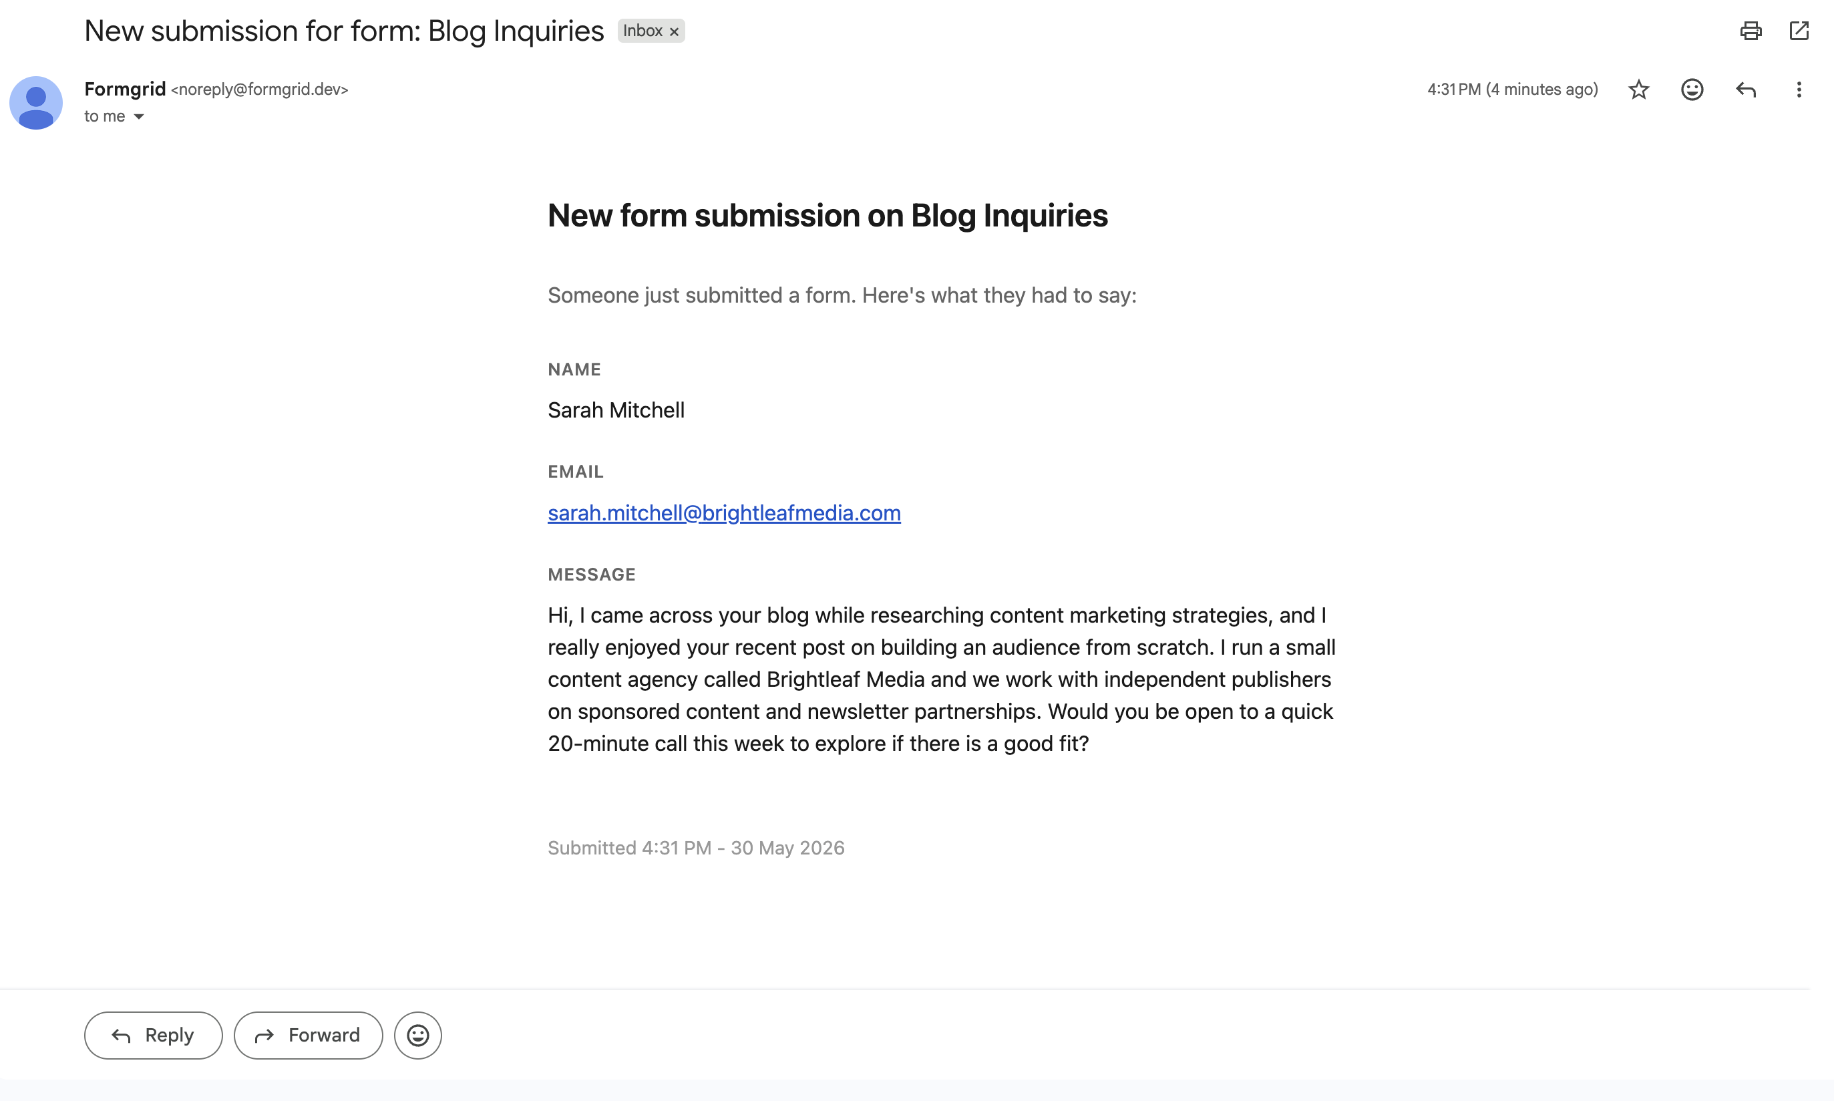The image size is (1834, 1101).
Task: Click the Inbox label chip
Action: pyautogui.click(x=643, y=31)
